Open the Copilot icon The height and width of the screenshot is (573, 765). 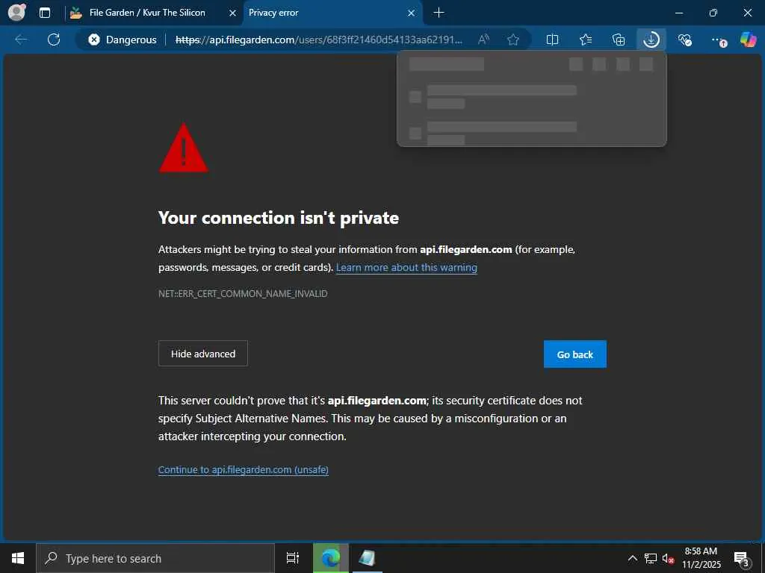pyautogui.click(x=748, y=40)
